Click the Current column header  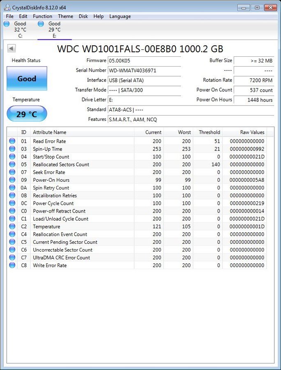(149, 132)
